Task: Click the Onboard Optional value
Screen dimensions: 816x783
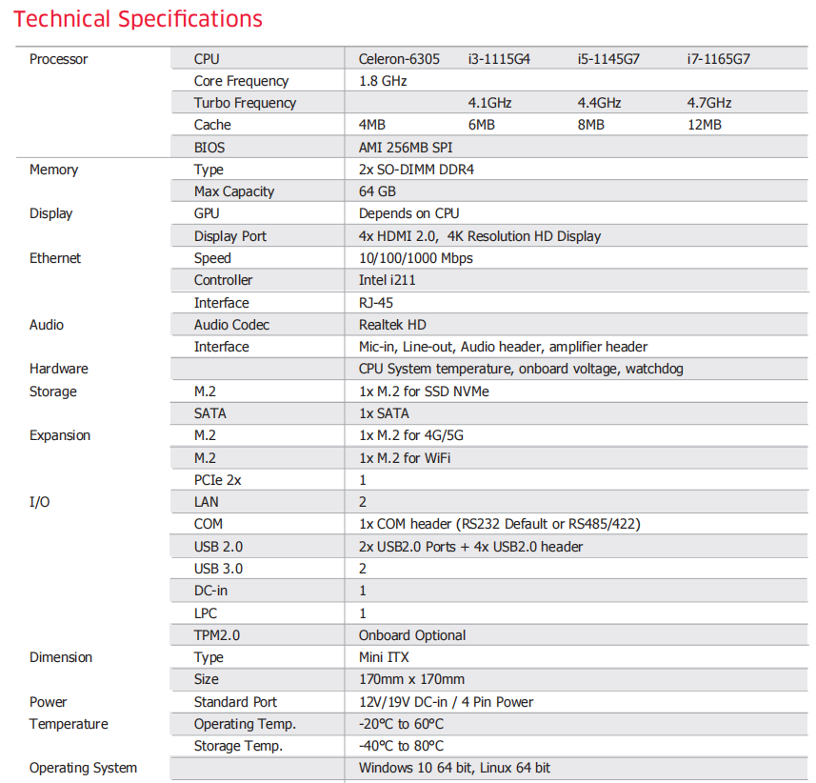Action: pyautogui.click(x=412, y=635)
